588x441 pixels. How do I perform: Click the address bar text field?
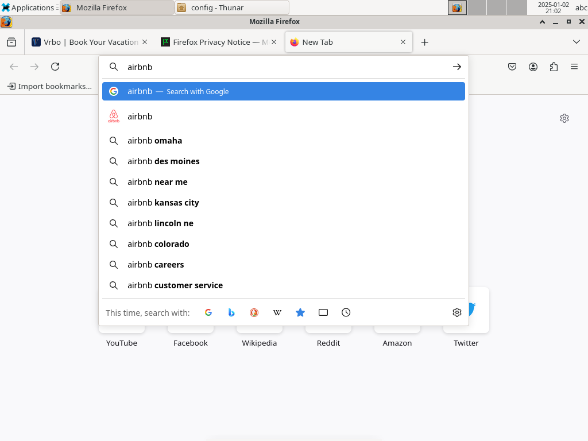point(285,67)
